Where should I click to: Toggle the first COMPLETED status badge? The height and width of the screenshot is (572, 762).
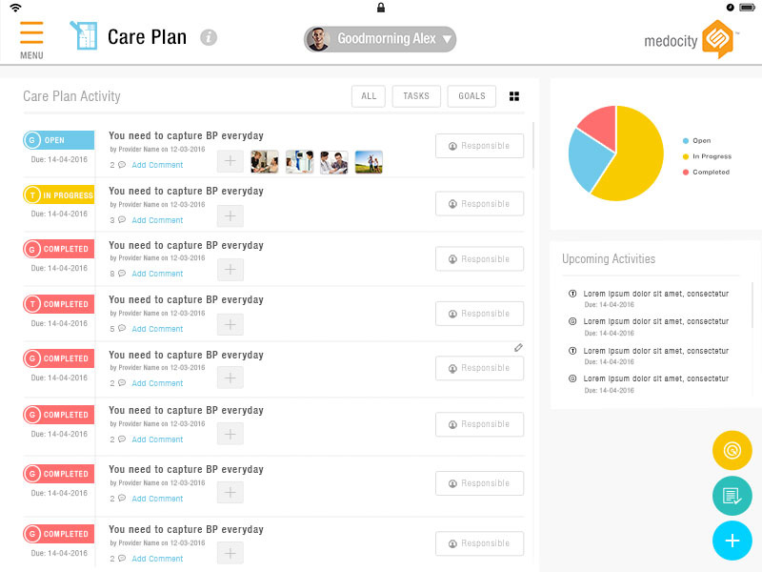tap(57, 249)
